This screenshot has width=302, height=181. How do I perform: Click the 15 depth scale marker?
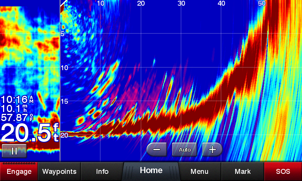click(64, 101)
